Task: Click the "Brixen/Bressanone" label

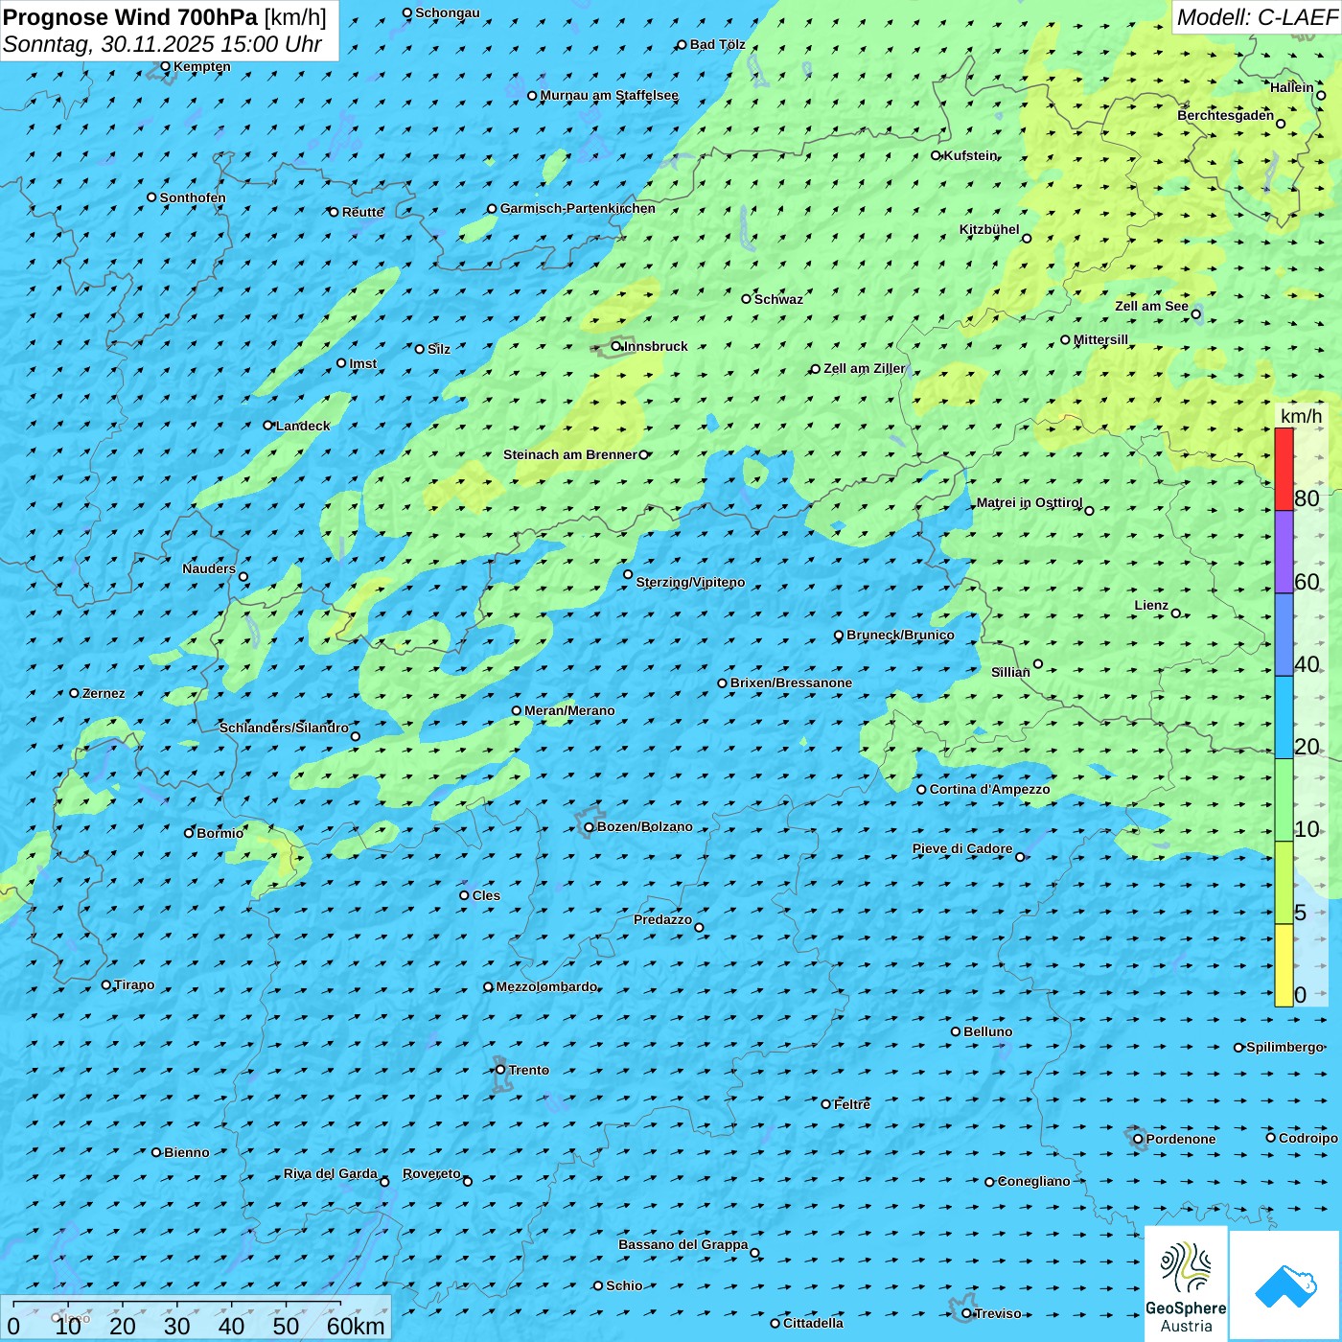Action: click(791, 683)
